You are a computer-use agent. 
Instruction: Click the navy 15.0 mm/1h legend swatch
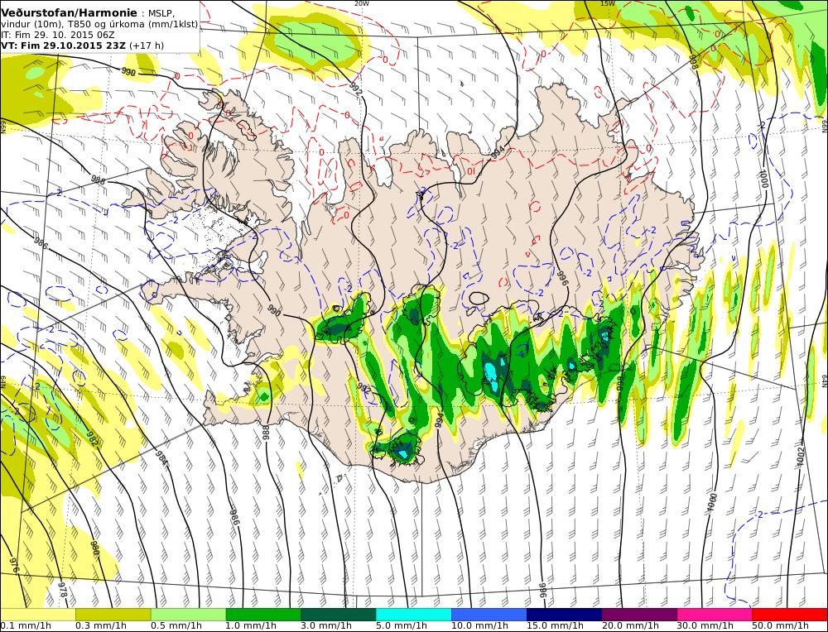pos(564,614)
